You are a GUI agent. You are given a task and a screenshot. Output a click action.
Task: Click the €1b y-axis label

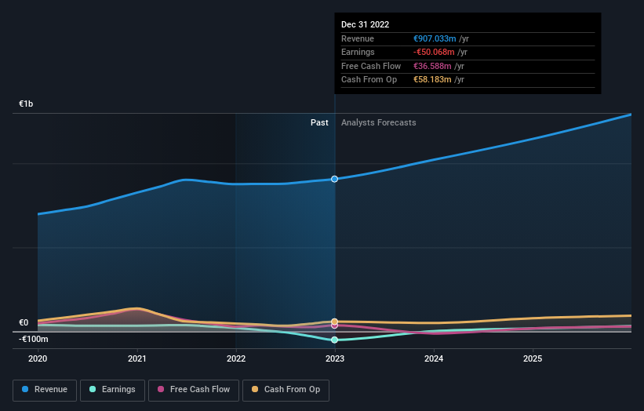[26, 104]
